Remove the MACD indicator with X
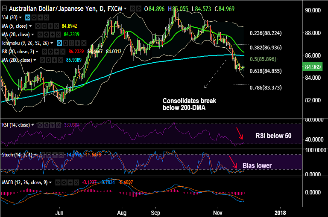 coord(76,182)
